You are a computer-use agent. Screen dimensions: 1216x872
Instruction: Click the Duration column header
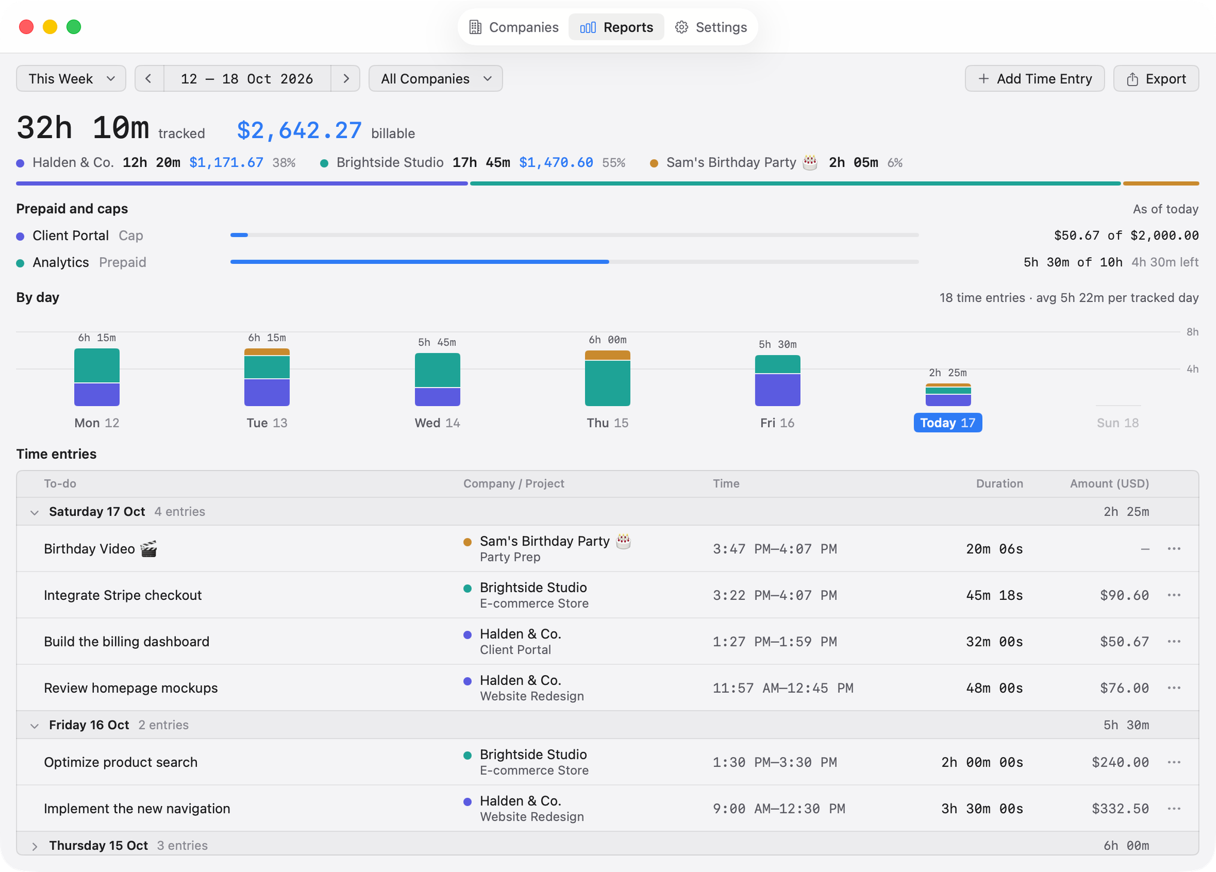pos(999,483)
